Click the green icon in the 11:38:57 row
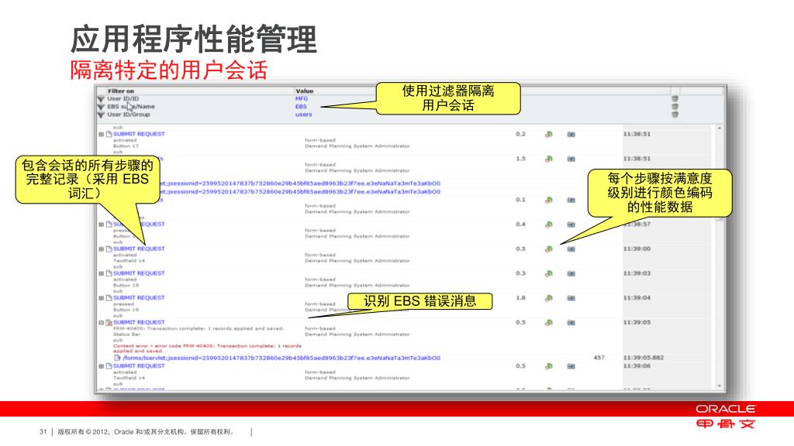The width and height of the screenshot is (794, 446). point(548,225)
